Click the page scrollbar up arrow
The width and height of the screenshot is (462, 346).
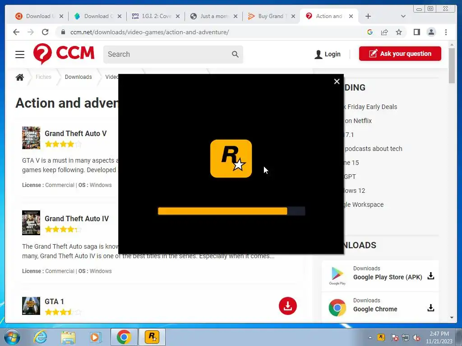point(452,45)
